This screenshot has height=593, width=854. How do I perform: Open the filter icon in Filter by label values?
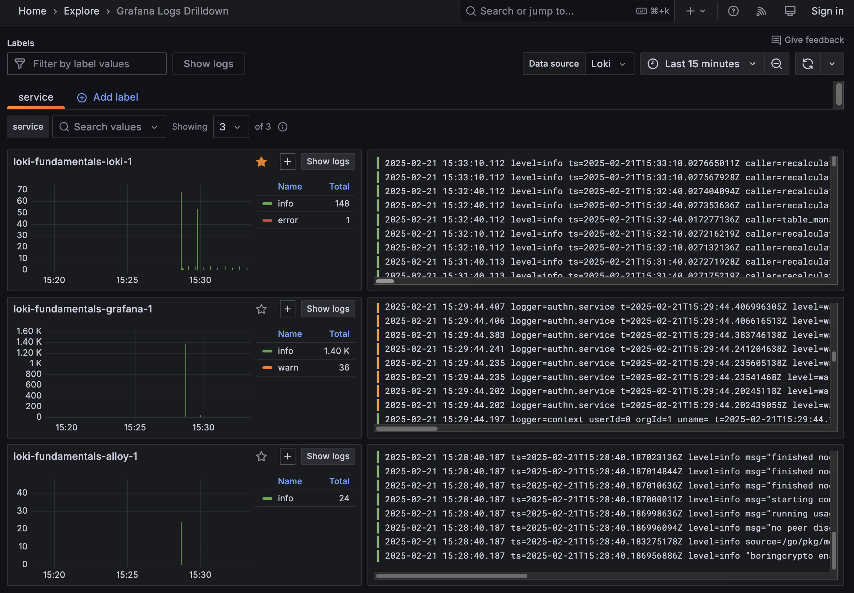(x=20, y=63)
